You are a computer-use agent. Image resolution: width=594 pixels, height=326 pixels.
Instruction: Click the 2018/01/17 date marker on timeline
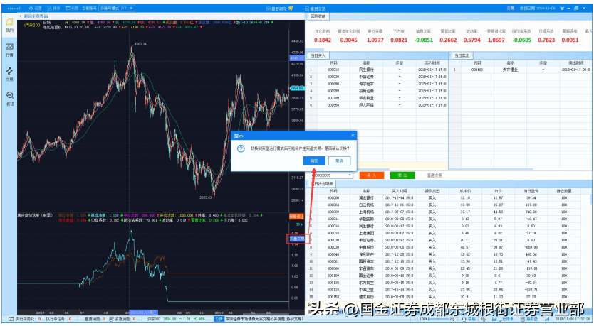143,313
